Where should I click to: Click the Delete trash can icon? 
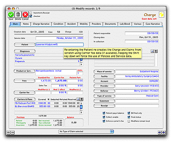pyautogui.click(x=18, y=14)
